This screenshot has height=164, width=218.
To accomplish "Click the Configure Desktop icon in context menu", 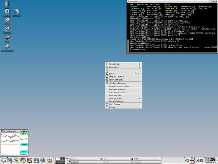I will 107,83.
